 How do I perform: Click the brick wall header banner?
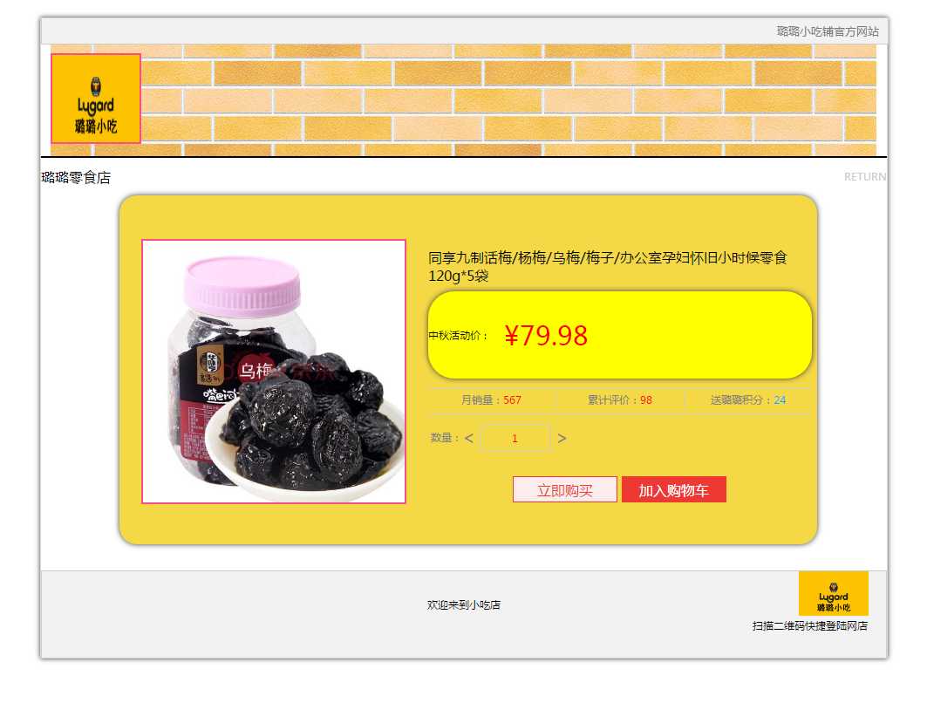click(508, 100)
